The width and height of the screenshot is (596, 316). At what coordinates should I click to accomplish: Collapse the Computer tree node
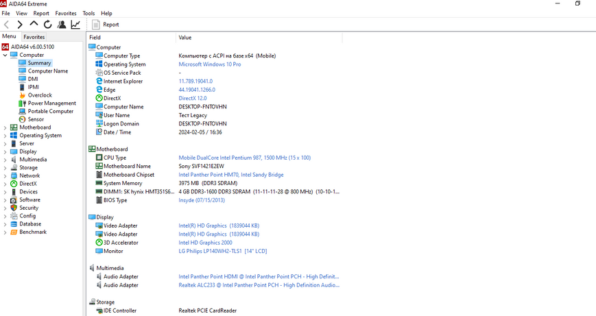click(x=5, y=55)
